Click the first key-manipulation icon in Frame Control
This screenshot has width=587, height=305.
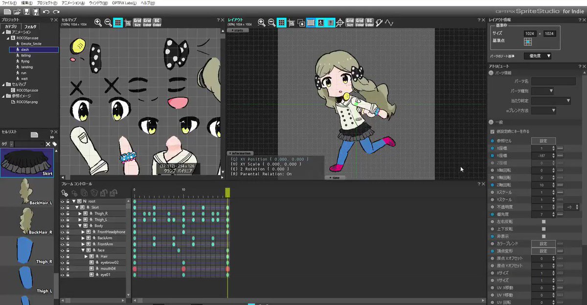point(64,193)
